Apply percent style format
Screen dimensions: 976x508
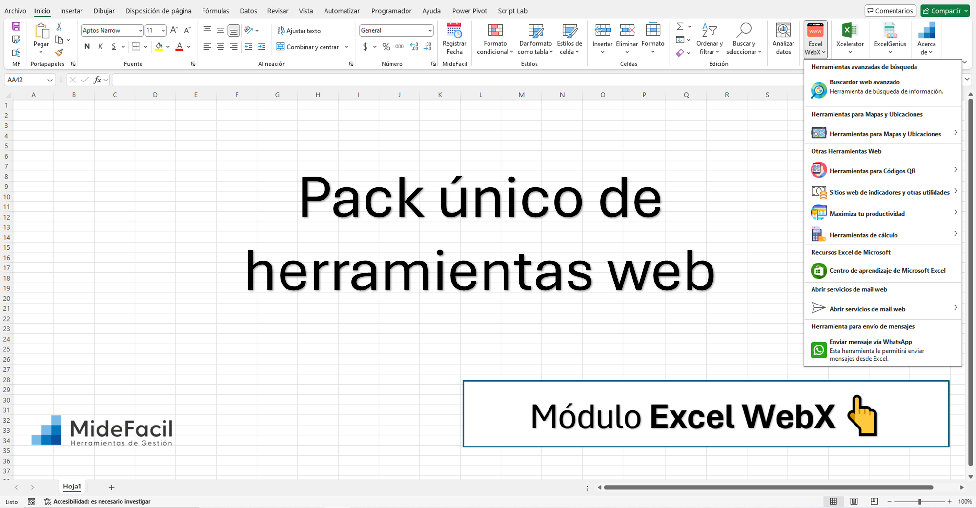coord(386,47)
